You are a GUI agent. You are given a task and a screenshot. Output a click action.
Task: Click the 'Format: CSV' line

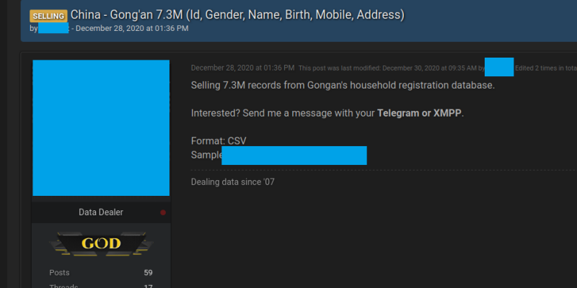click(219, 141)
